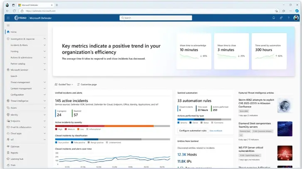Click the High severity legend swatch
Image resolution: width=302 pixels, height=169 pixels.
point(56,129)
